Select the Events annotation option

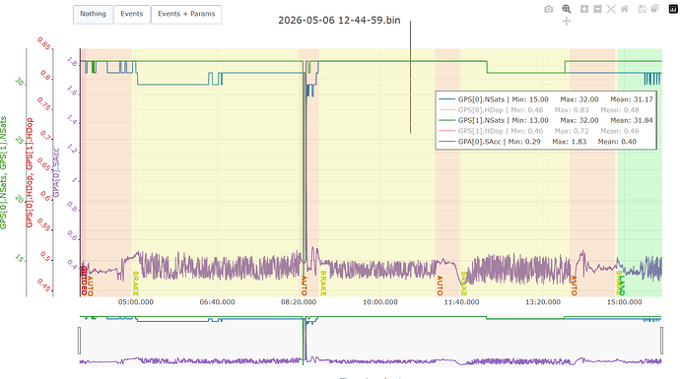pos(132,14)
